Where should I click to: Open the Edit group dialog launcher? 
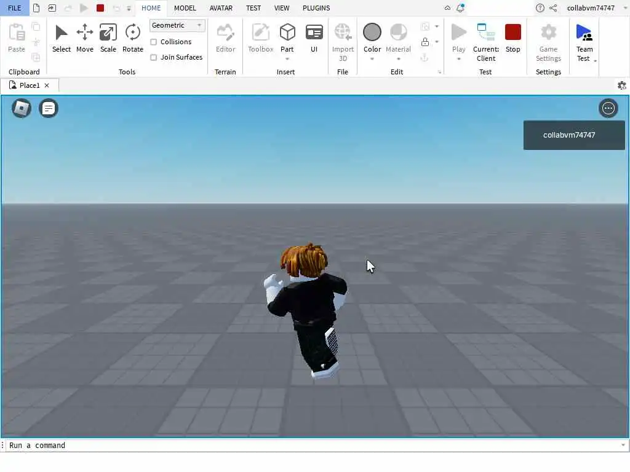click(439, 73)
